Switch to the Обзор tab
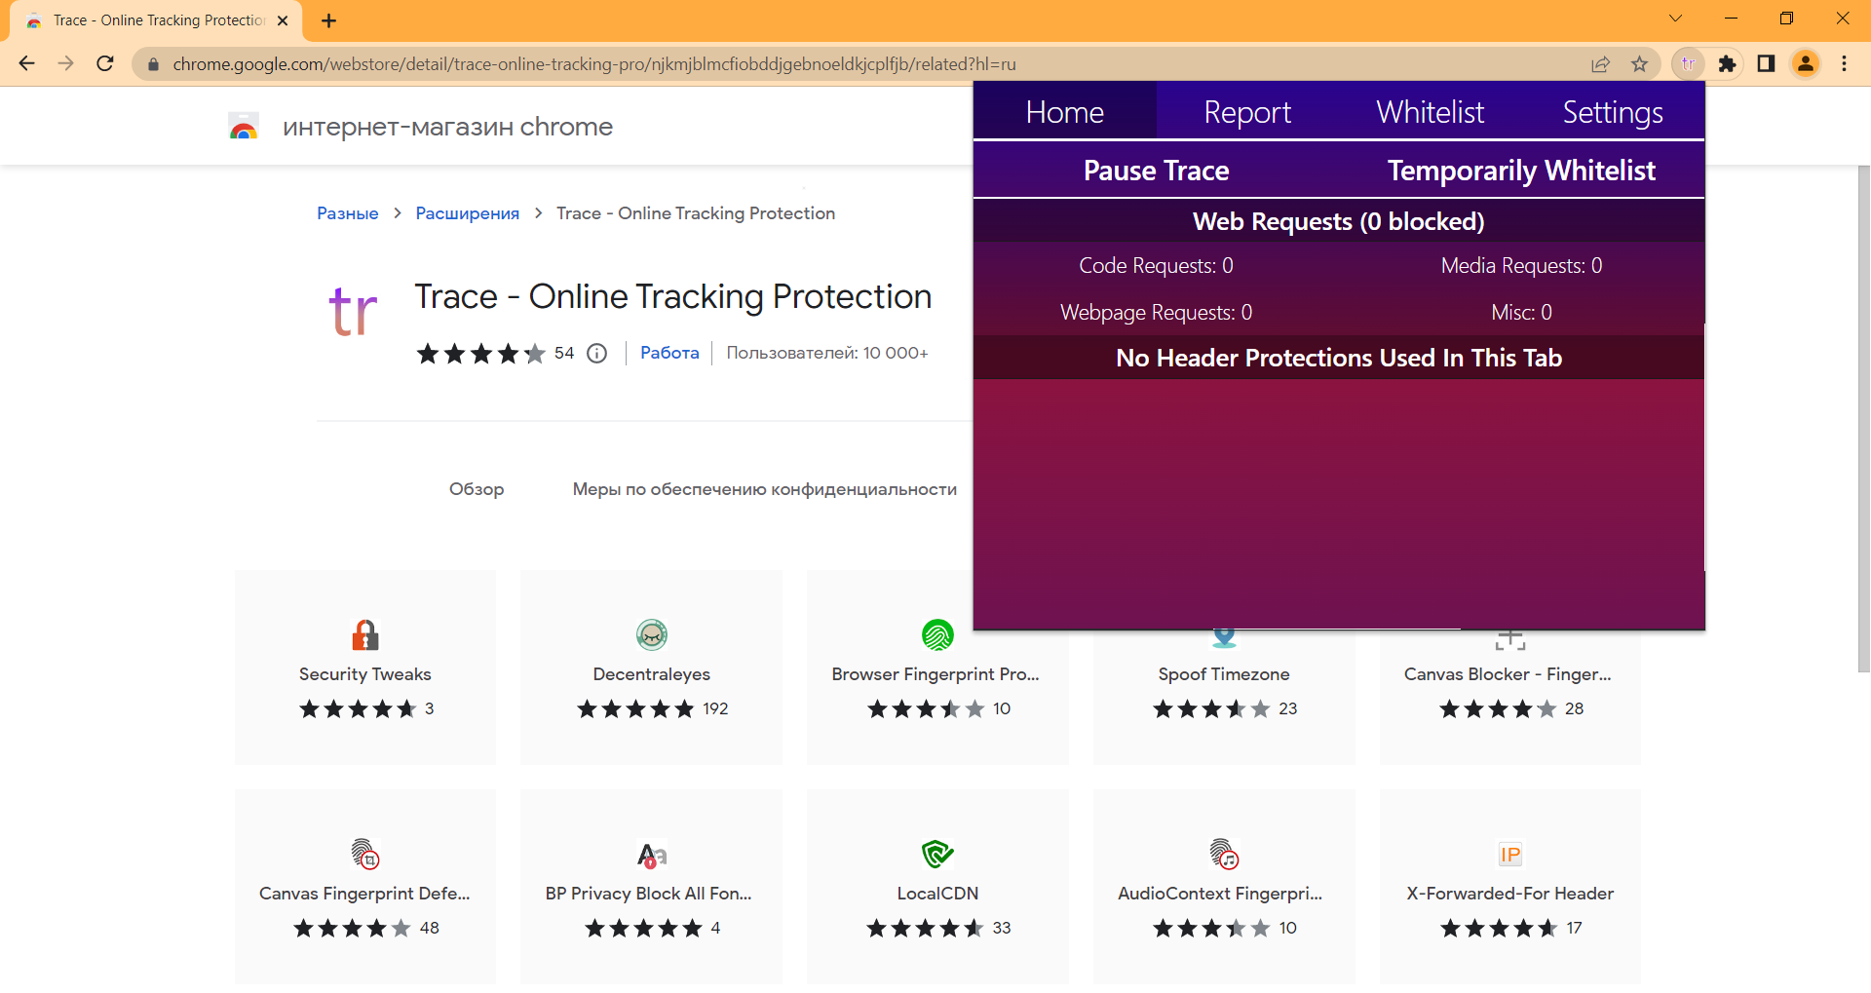The height and width of the screenshot is (993, 1871). pos(477,489)
